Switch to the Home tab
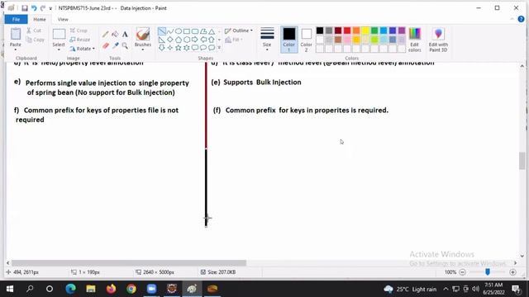This screenshot has width=529, height=297. tap(40, 19)
